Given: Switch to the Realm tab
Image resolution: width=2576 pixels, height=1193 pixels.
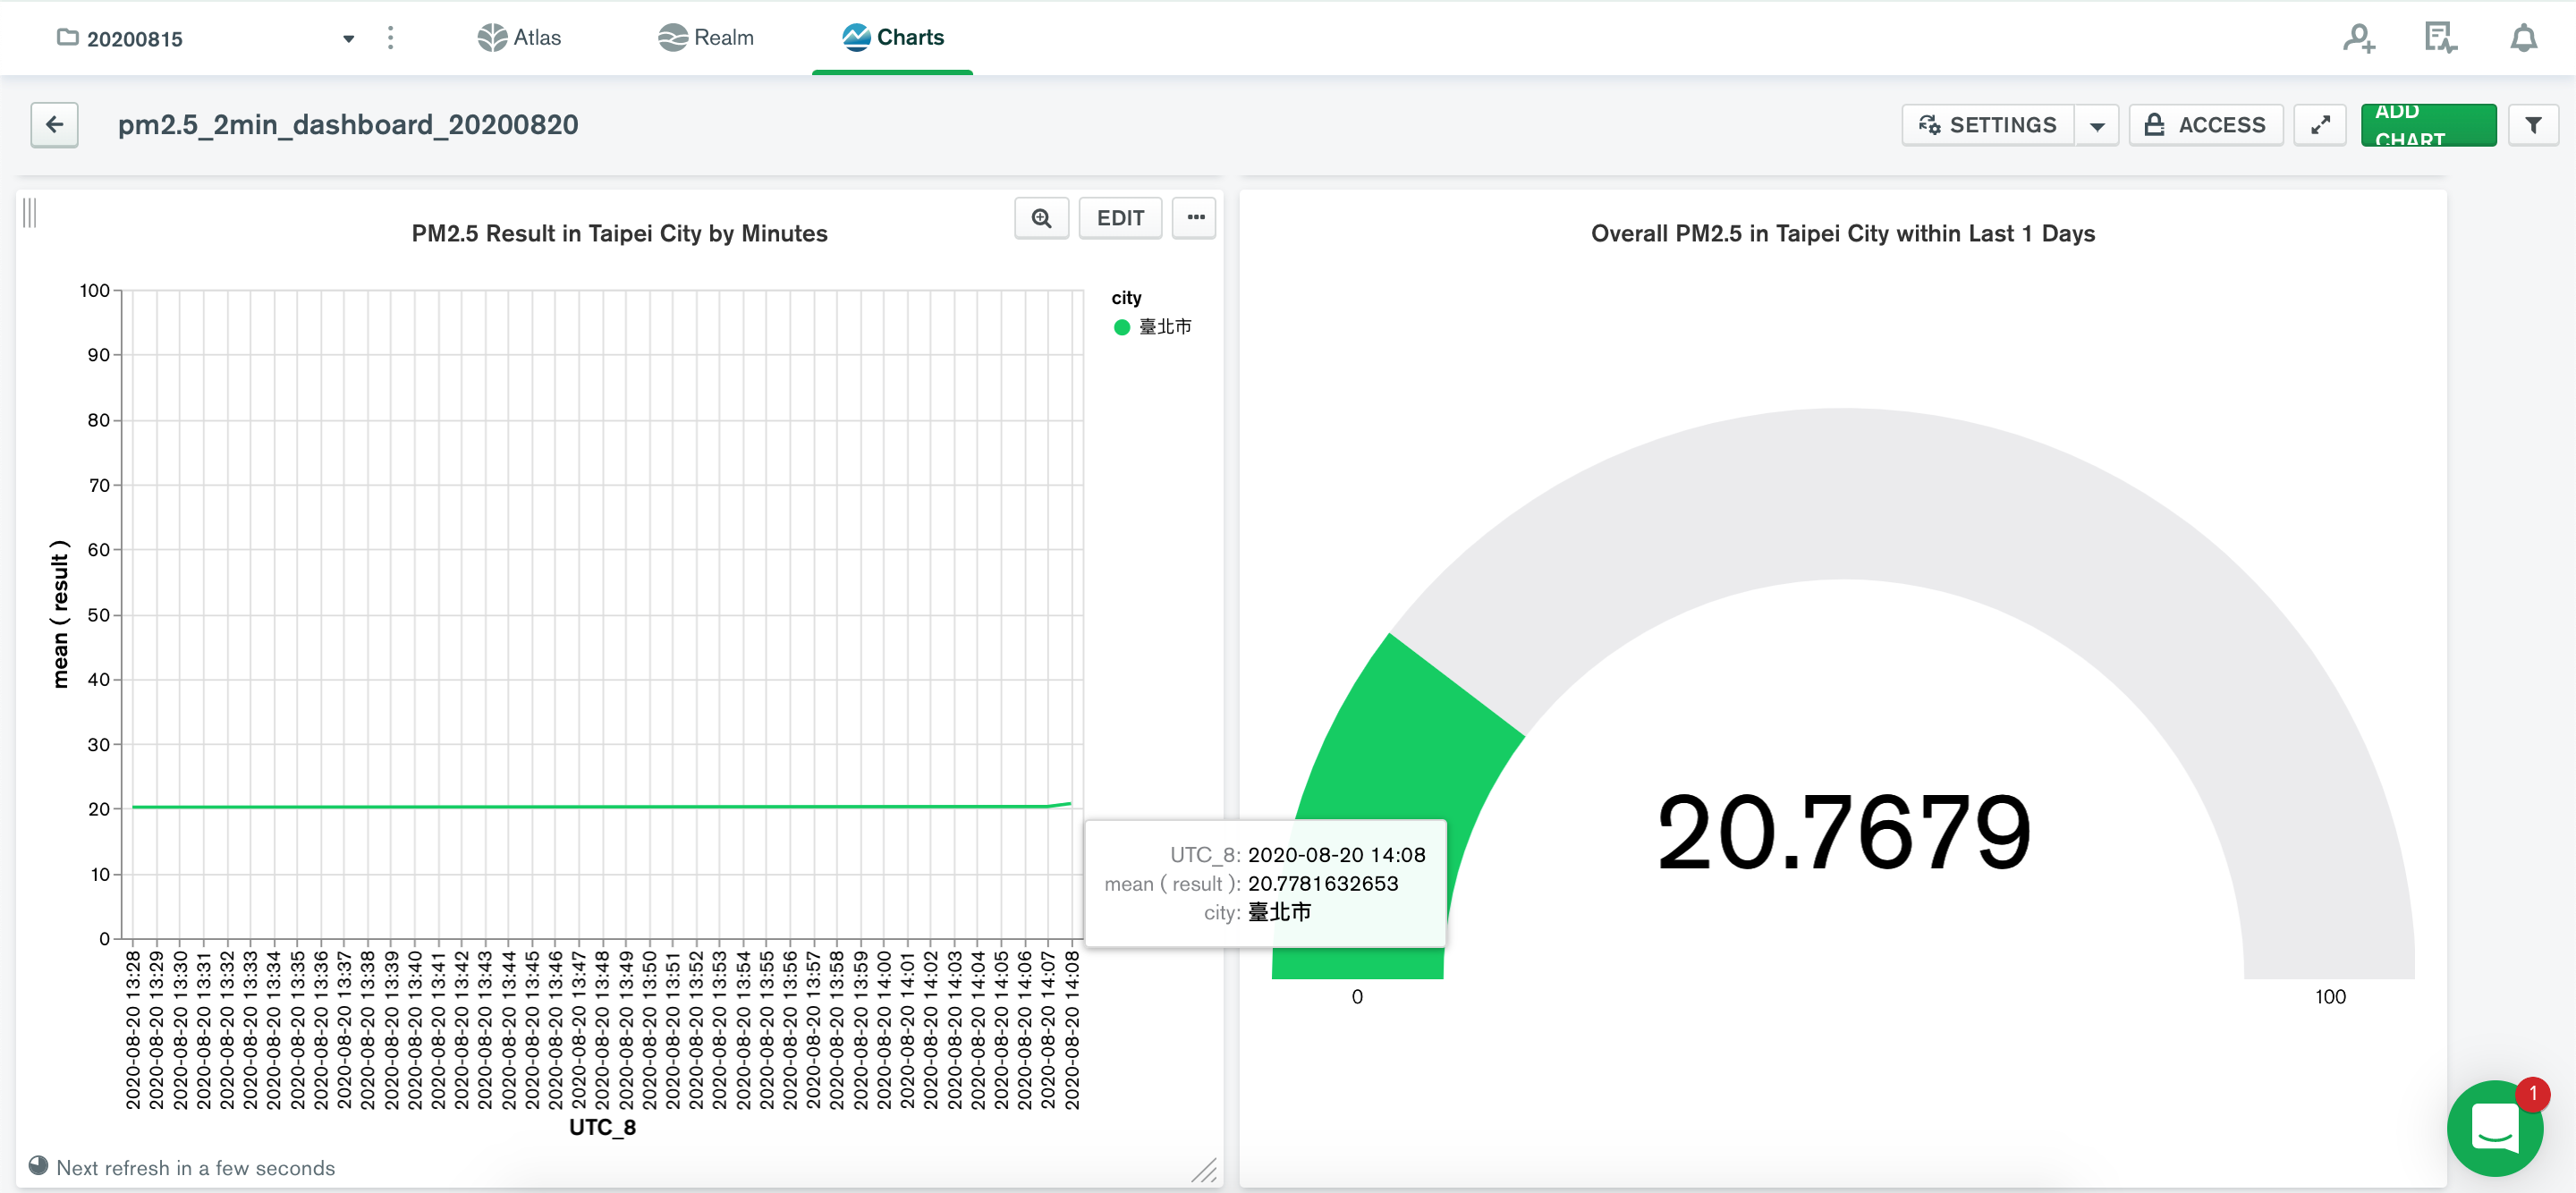Looking at the screenshot, I should click(707, 37).
